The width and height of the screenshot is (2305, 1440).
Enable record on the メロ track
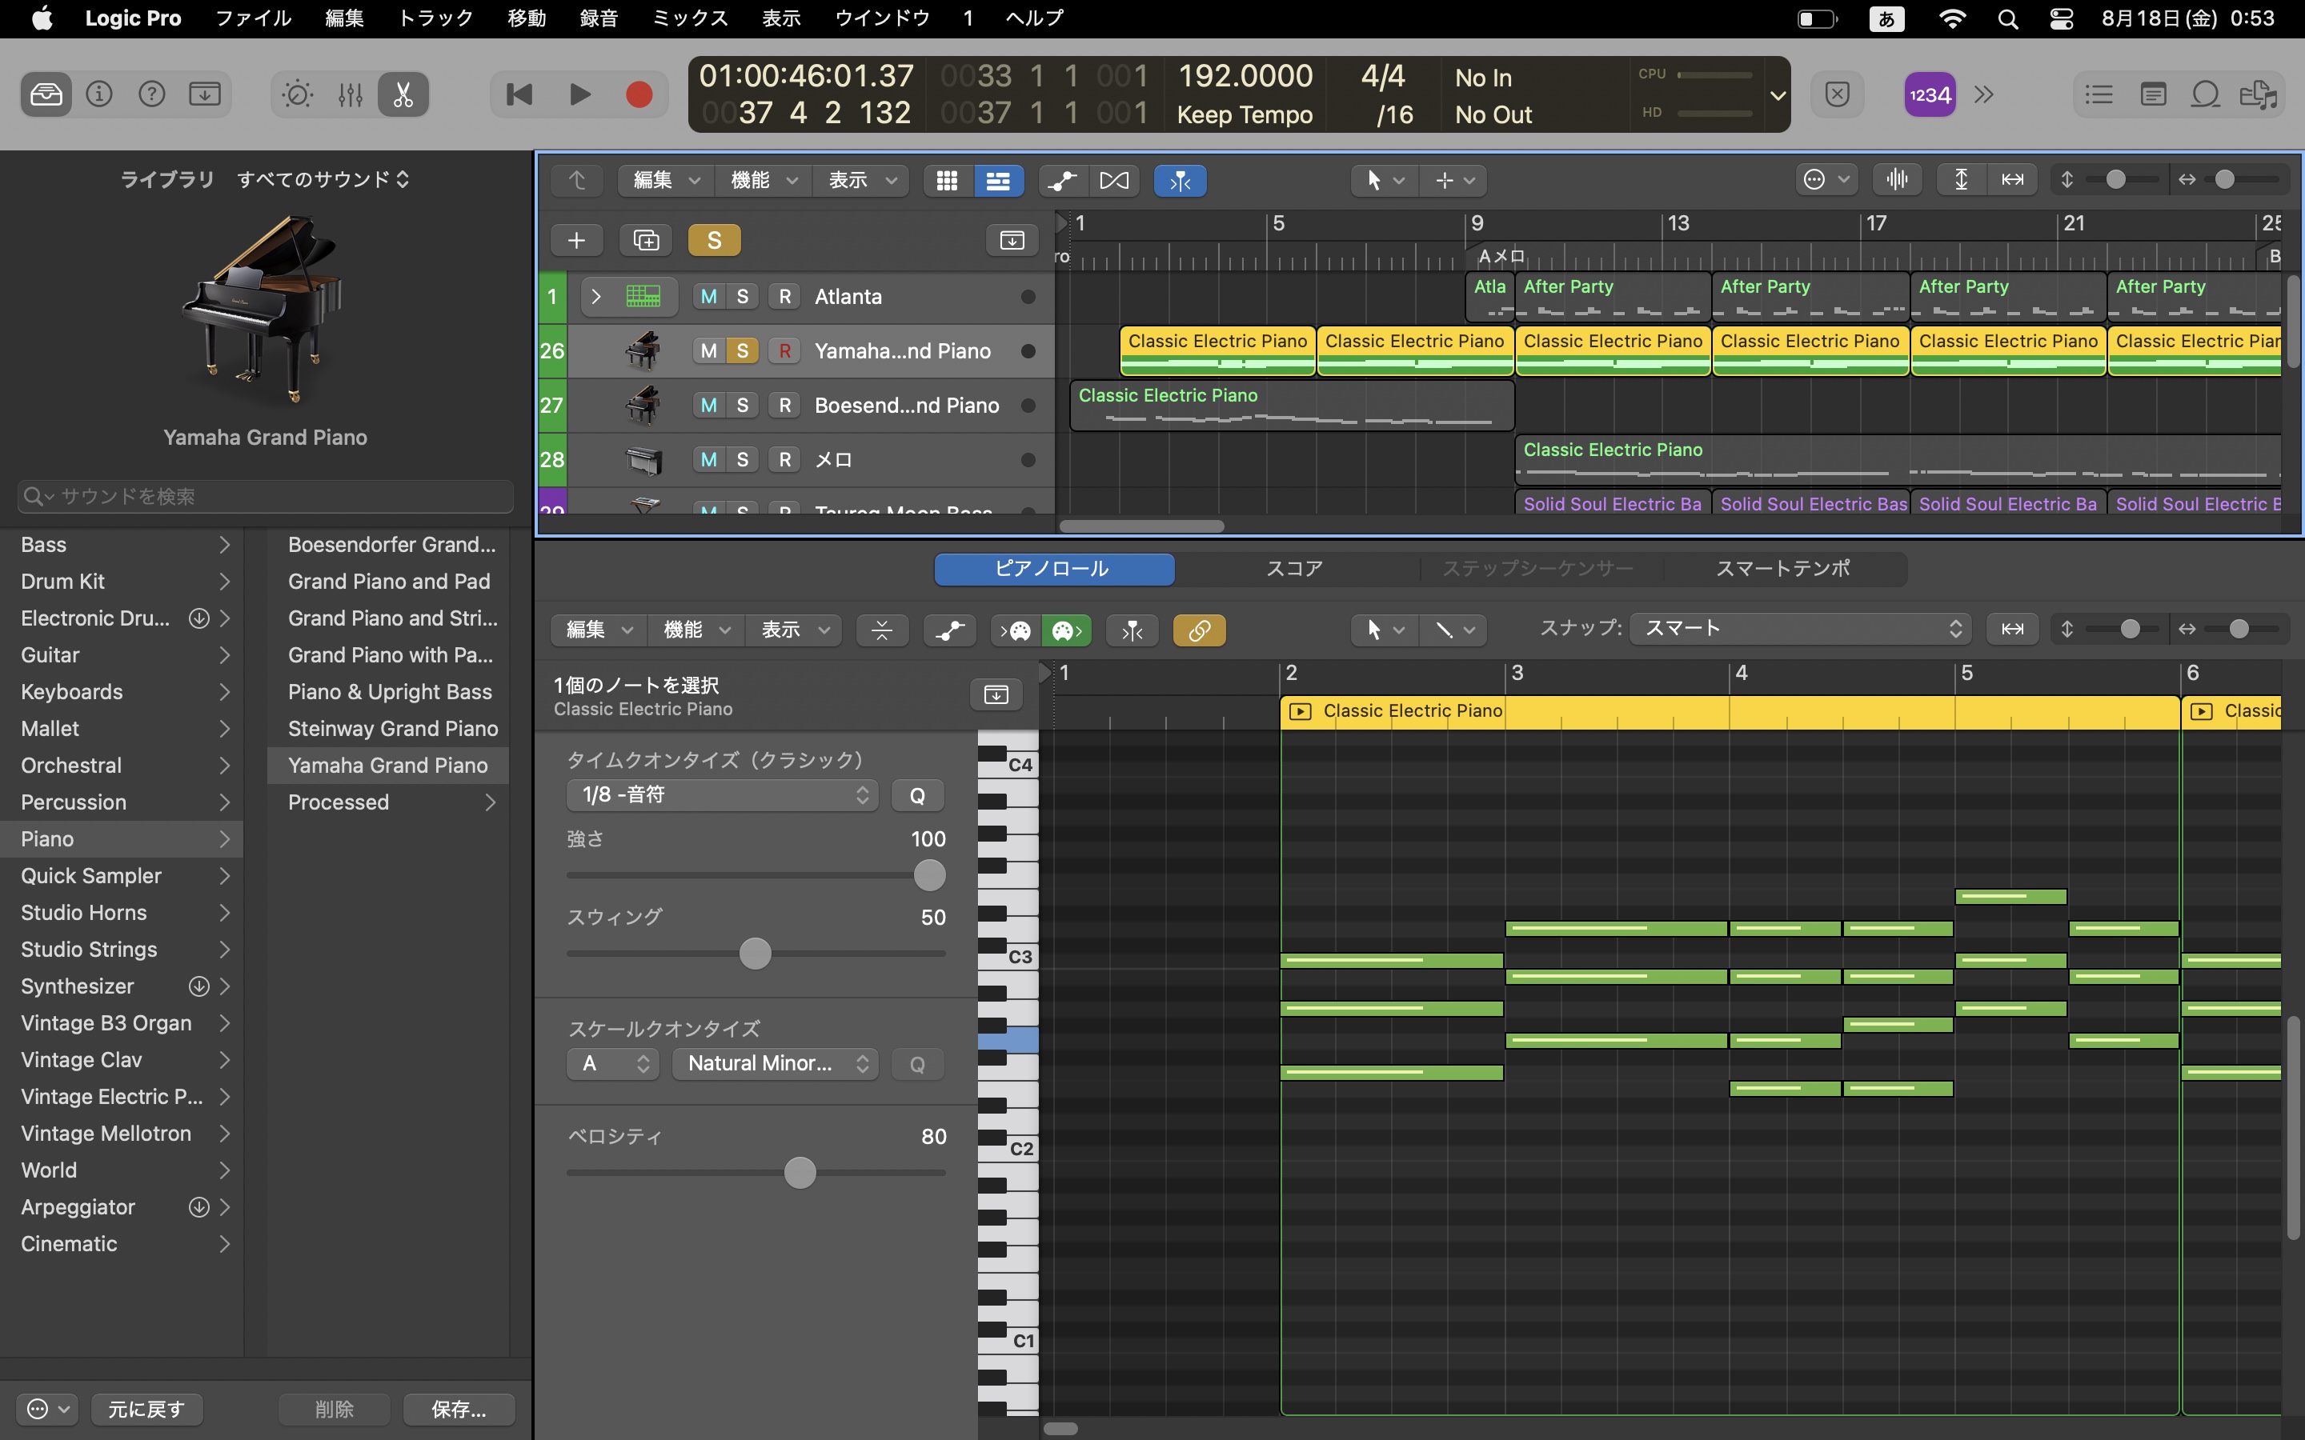pos(784,459)
